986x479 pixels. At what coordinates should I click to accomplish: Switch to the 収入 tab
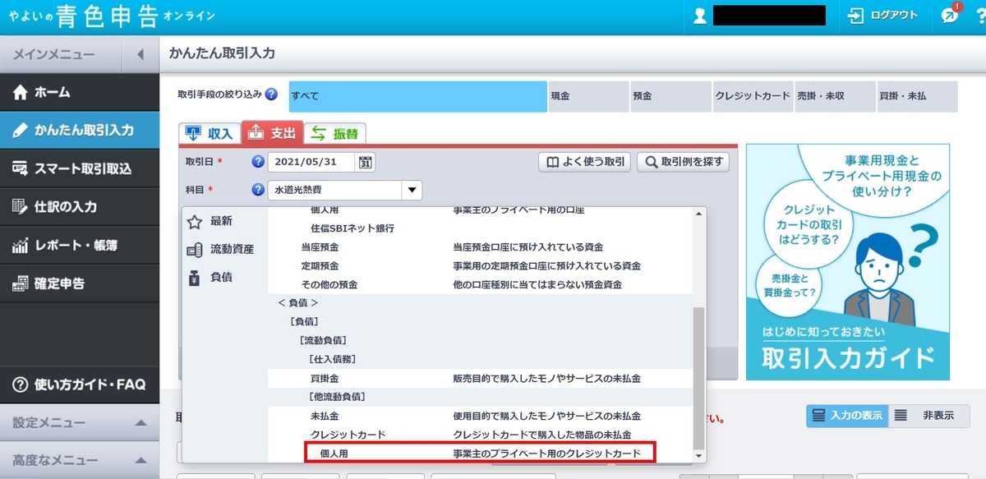click(x=210, y=131)
